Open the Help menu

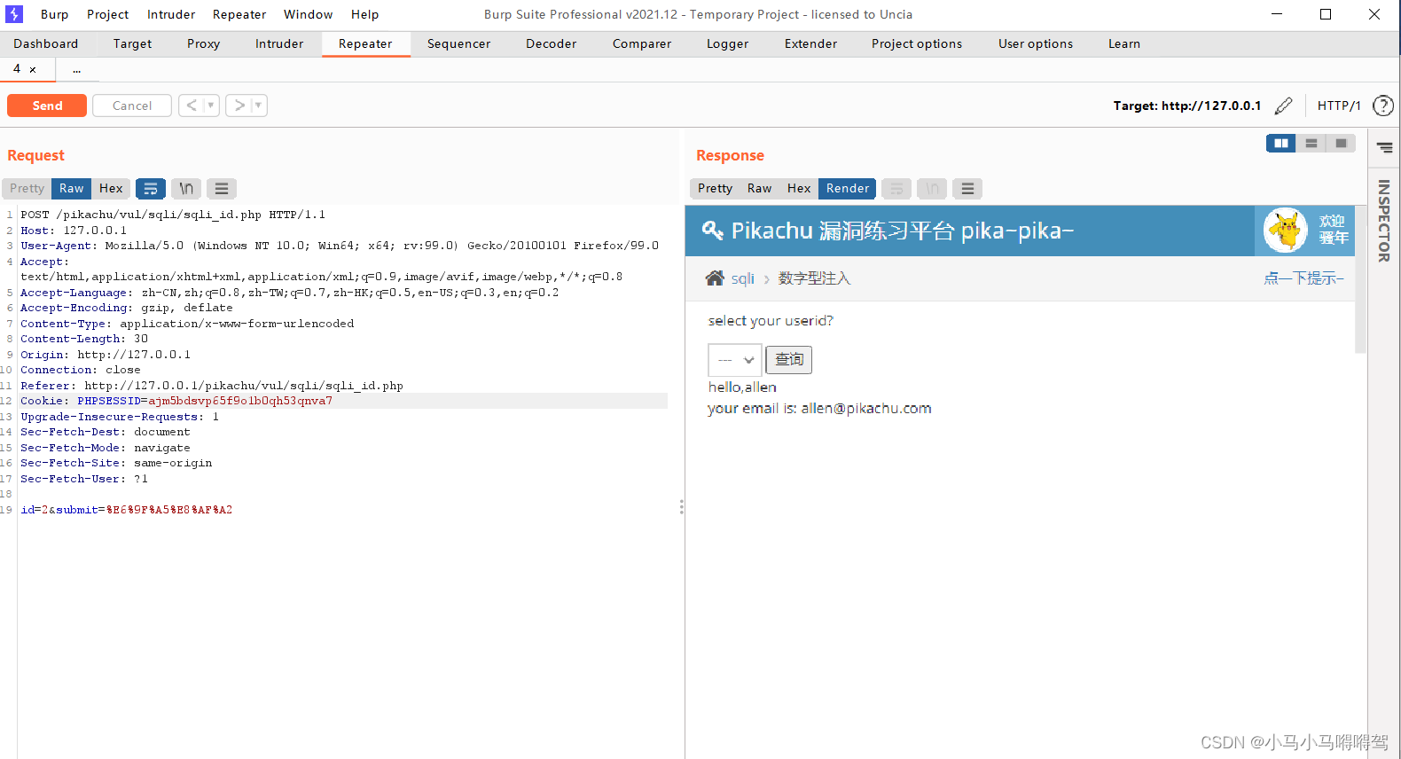(364, 14)
